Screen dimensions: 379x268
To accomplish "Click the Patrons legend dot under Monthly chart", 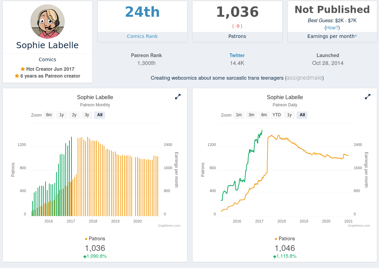I will [86, 239].
